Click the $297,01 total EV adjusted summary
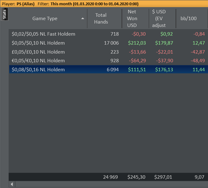The width and height of the screenshot is (208, 188). click(163, 177)
